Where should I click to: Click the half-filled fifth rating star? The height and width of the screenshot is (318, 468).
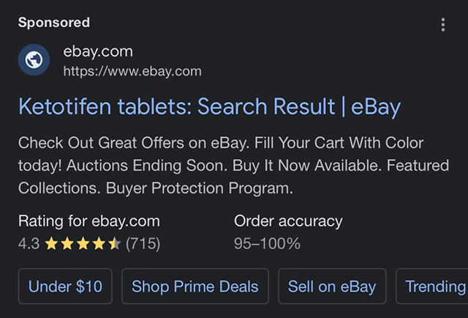pyautogui.click(x=115, y=244)
